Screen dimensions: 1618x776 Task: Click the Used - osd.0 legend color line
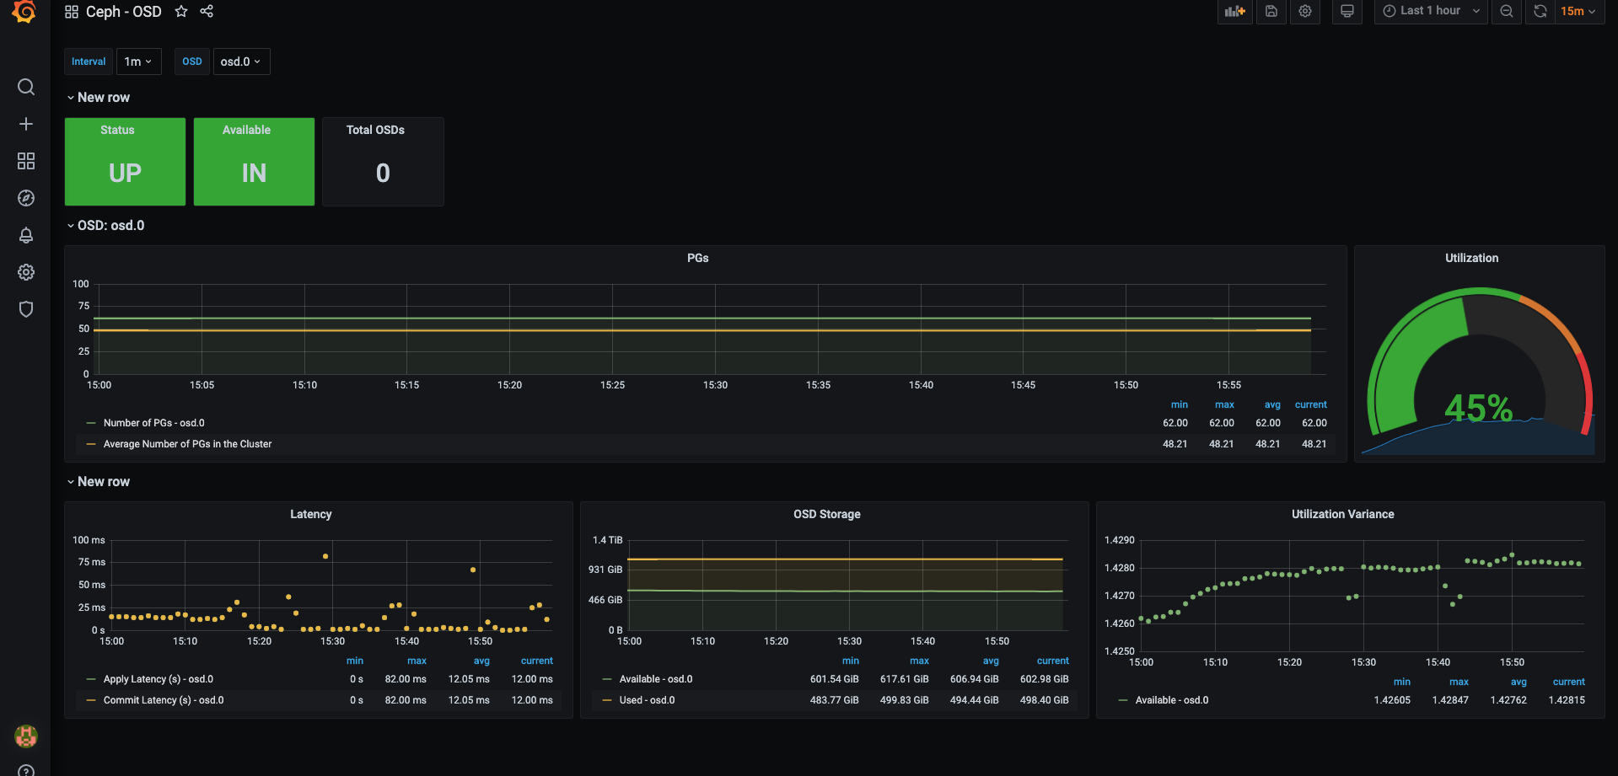pos(607,700)
